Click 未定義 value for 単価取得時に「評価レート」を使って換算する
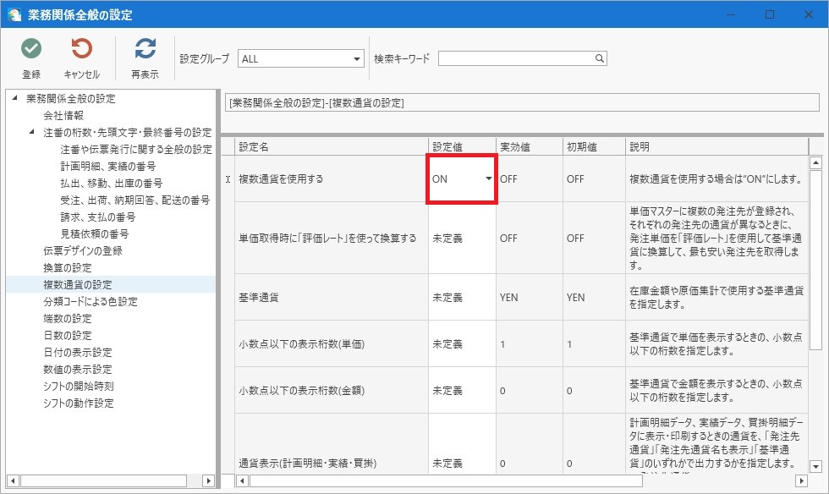 coord(462,238)
